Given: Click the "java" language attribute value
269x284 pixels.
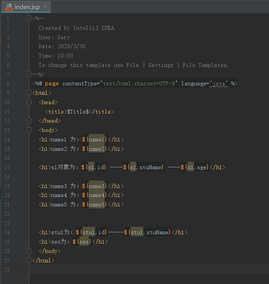Looking at the screenshot, I should [218, 83].
